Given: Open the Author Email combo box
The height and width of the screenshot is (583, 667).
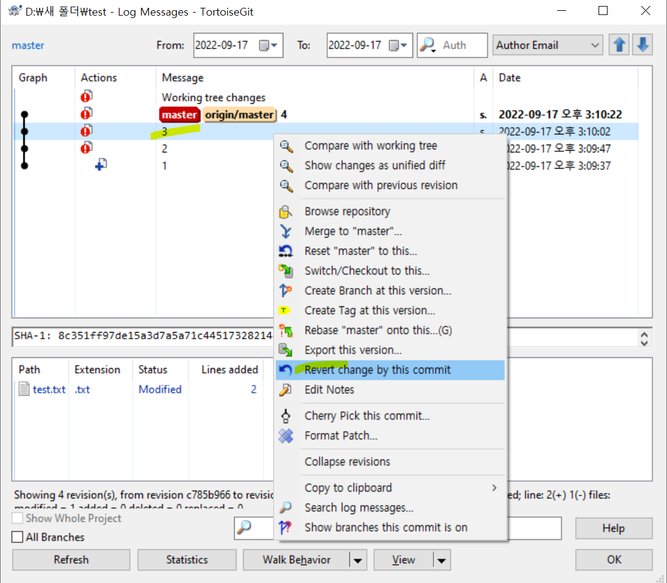Looking at the screenshot, I should coord(548,45).
